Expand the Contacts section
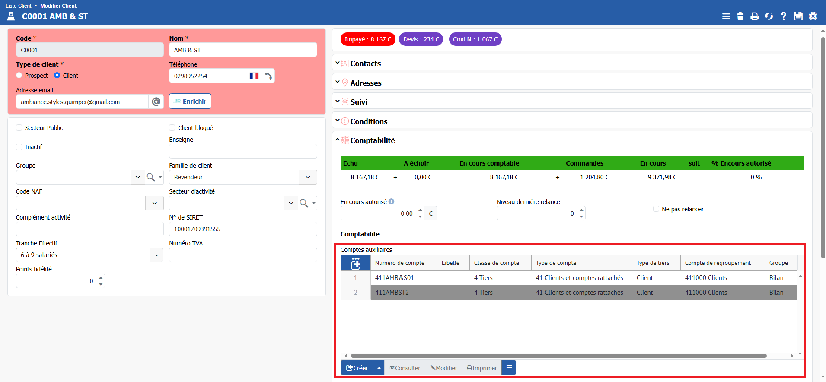 365,64
